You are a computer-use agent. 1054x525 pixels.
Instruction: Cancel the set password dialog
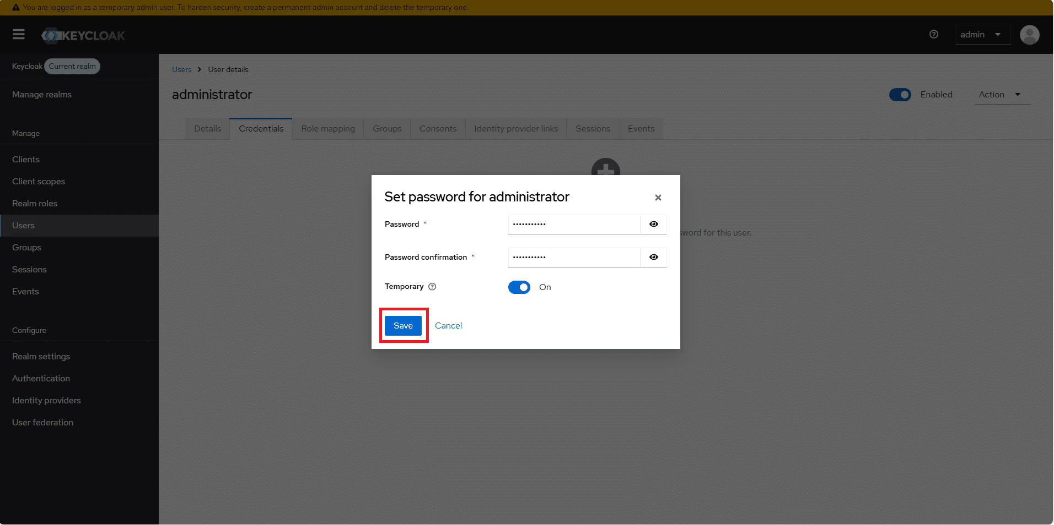point(448,326)
